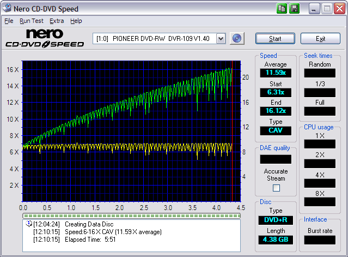Click the disc info icon beside drive list
The width and height of the screenshot is (348, 257).
[x=237, y=38]
